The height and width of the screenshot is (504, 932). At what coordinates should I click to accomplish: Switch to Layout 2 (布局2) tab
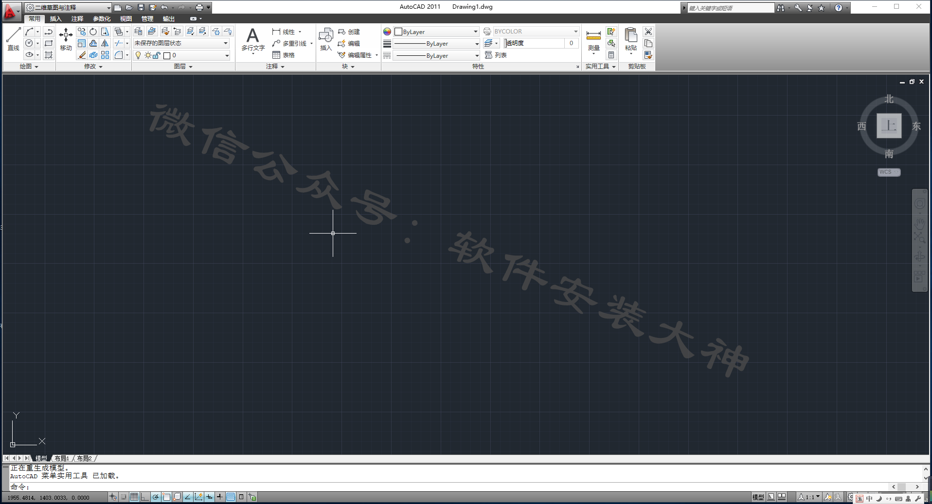[84, 458]
